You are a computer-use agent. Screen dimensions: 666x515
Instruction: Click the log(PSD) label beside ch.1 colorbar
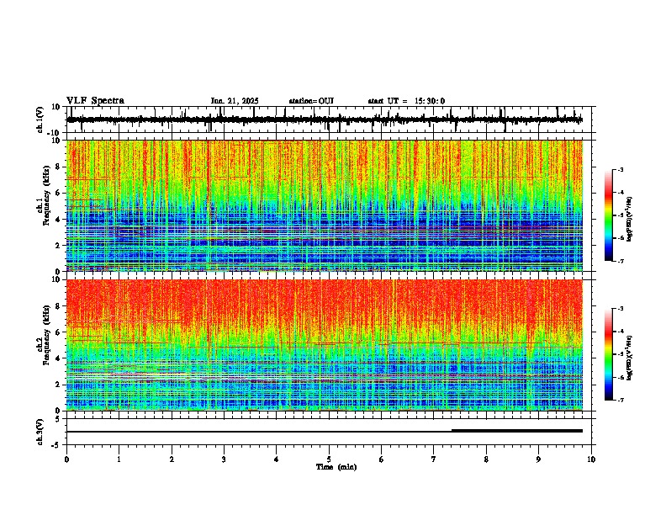[x=630, y=219]
